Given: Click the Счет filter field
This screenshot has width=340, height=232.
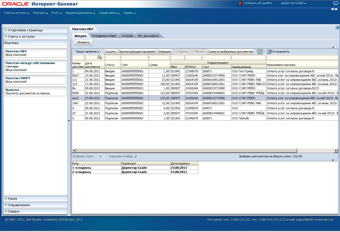Looking at the screenshot, I should [x=135, y=57].
